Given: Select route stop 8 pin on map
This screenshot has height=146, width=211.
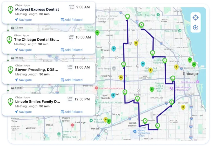Looking at the screenshot, I should 137,99.
